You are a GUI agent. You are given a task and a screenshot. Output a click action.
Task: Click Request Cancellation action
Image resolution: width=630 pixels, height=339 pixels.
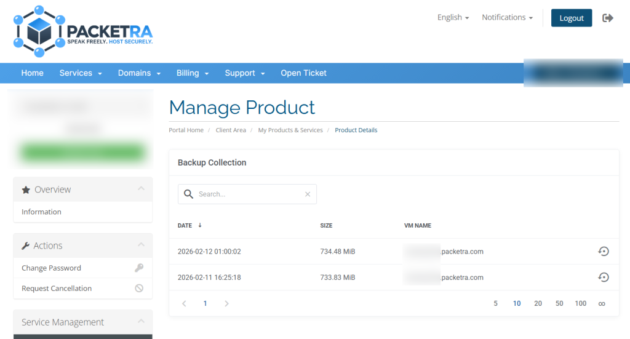56,289
